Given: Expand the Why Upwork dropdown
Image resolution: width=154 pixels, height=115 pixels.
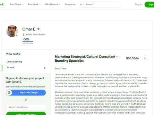Looking at the screenshot, I should tap(53, 4).
